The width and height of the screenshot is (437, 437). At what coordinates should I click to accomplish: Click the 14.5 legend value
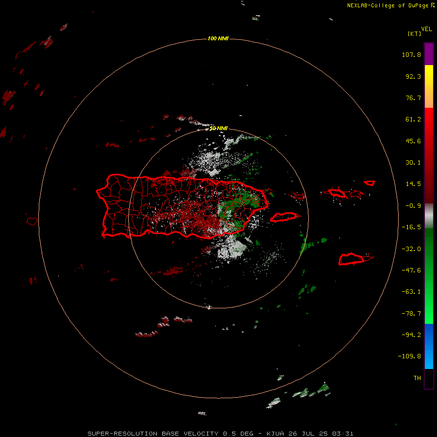(413, 184)
